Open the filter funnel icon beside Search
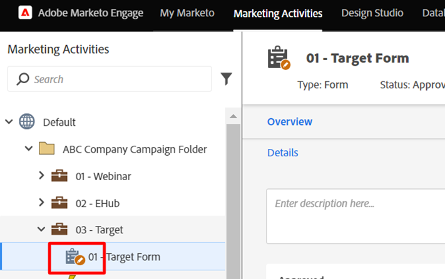Image resolution: width=445 pixels, height=279 pixels. (226, 79)
